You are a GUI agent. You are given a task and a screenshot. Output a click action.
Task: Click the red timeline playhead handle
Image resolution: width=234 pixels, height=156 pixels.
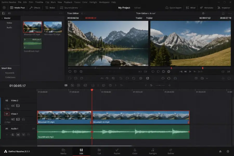pos(92,90)
